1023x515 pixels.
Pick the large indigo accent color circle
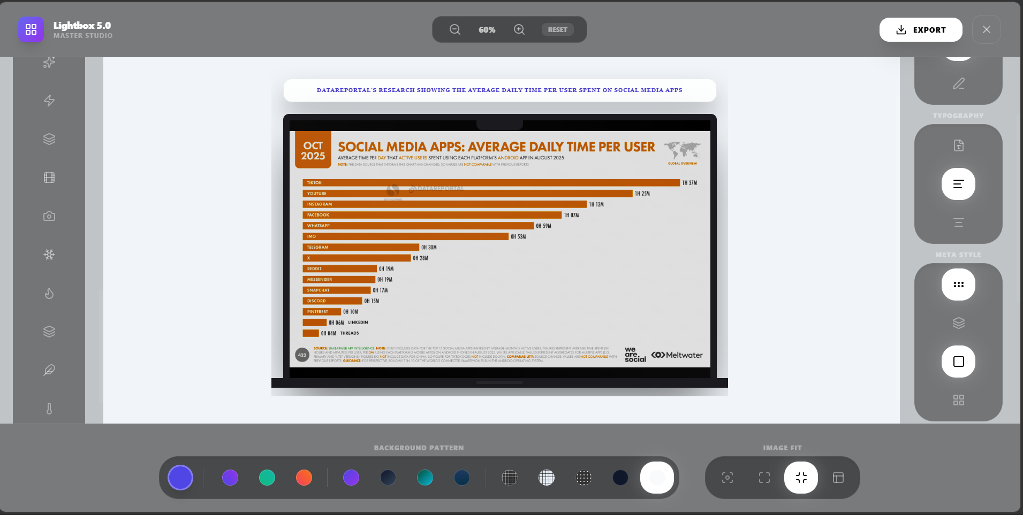click(180, 478)
